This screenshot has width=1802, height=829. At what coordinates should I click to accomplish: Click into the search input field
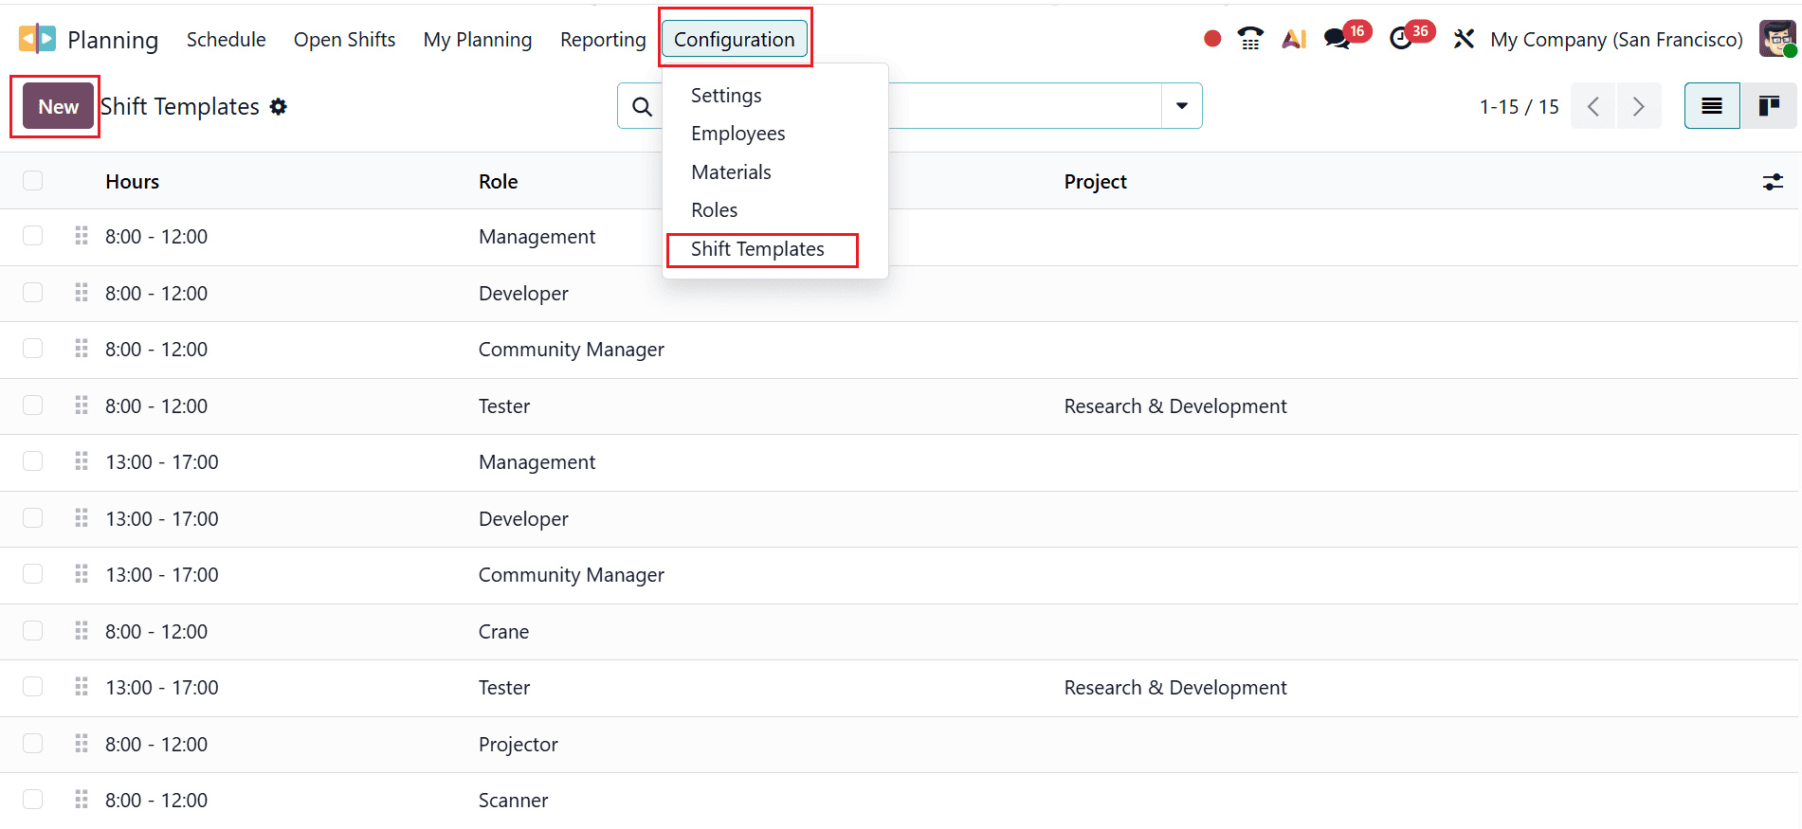tap(1024, 106)
